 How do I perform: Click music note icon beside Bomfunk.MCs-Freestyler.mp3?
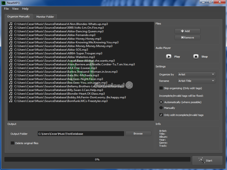(x=10, y=101)
